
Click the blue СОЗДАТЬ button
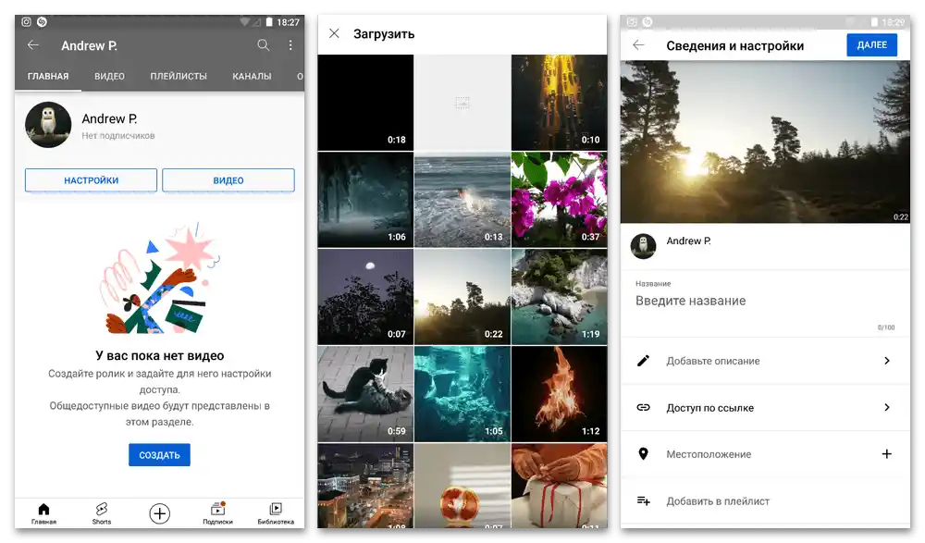point(159,455)
